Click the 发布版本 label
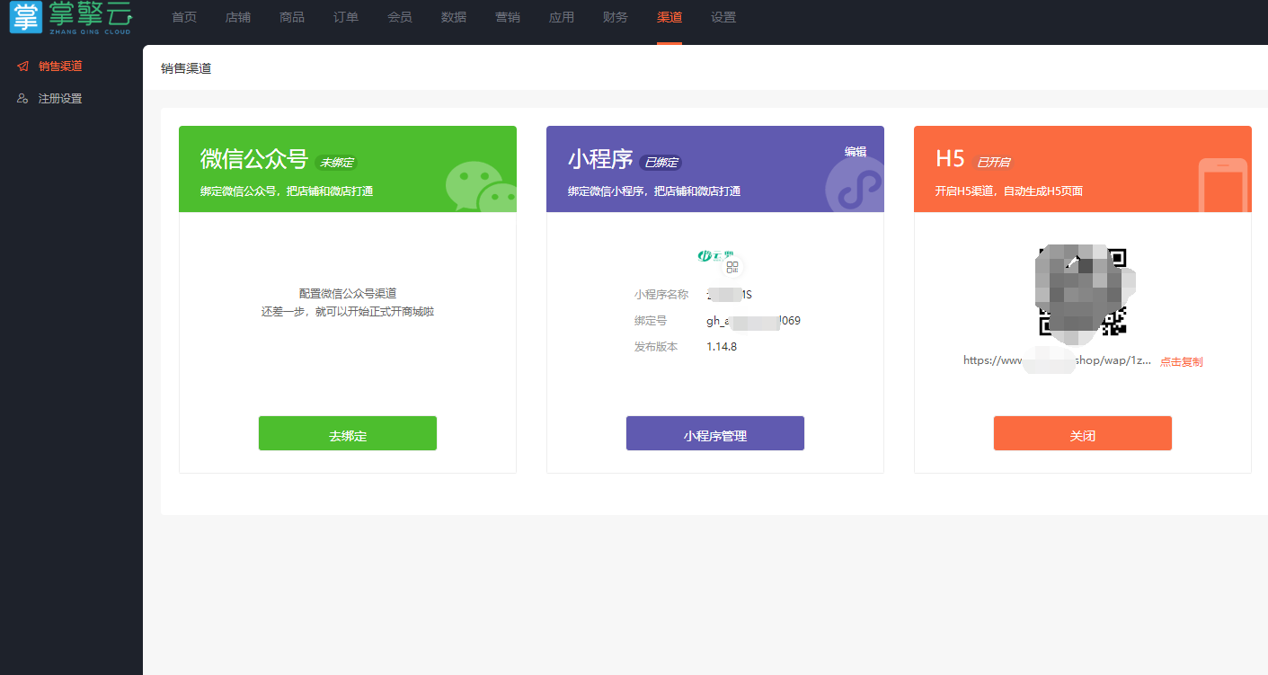 pyautogui.click(x=656, y=347)
